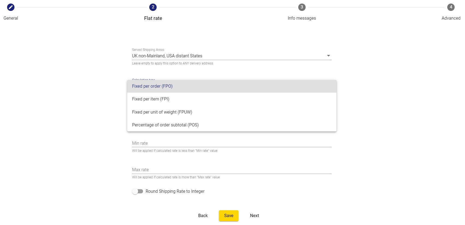Focus the Max rate input field
The height and width of the screenshot is (225, 465).
click(232, 170)
